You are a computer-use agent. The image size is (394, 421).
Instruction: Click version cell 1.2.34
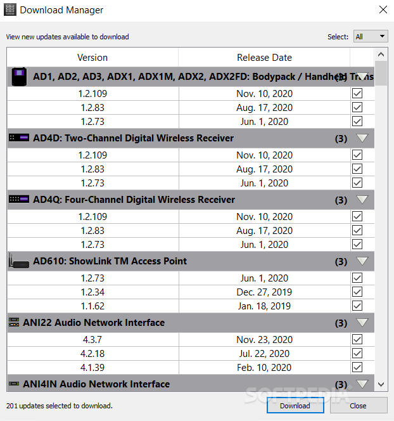coord(92,292)
